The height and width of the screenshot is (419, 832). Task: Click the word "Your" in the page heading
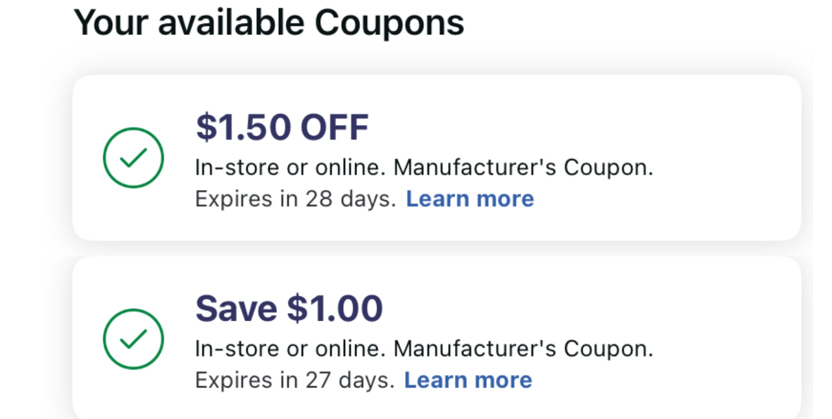click(111, 23)
